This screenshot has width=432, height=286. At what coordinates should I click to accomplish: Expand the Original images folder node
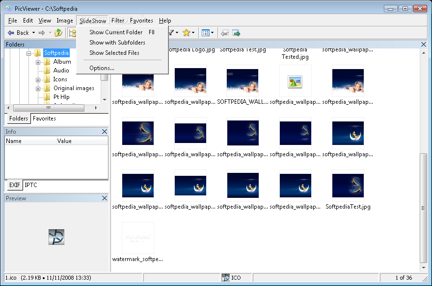[x=38, y=89]
